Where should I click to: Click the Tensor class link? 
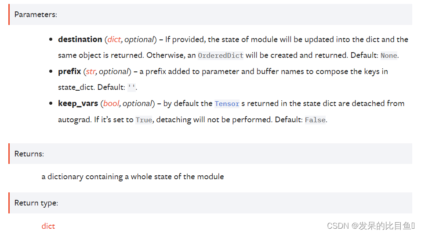[x=227, y=103]
